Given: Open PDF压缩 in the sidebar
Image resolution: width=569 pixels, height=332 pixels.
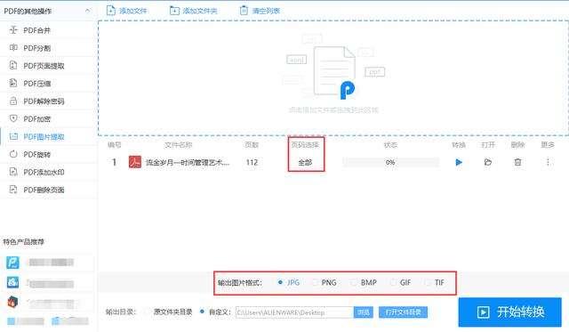Looking at the screenshot, I should tap(49, 84).
